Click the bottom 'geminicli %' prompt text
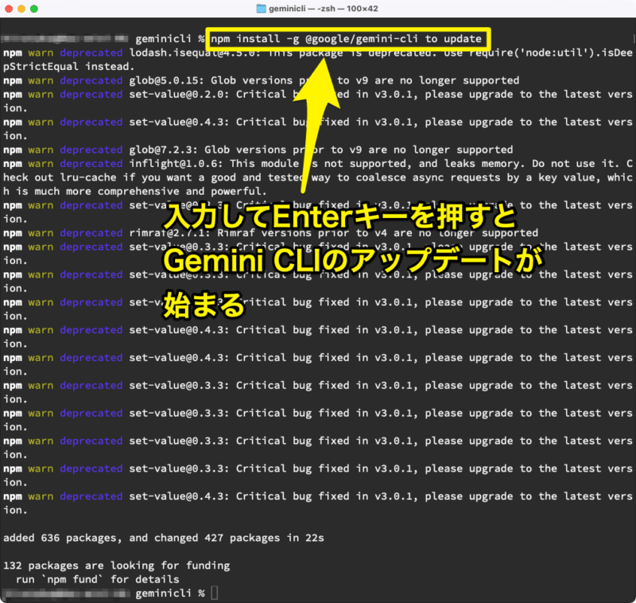636x603 pixels. pyautogui.click(x=170, y=593)
